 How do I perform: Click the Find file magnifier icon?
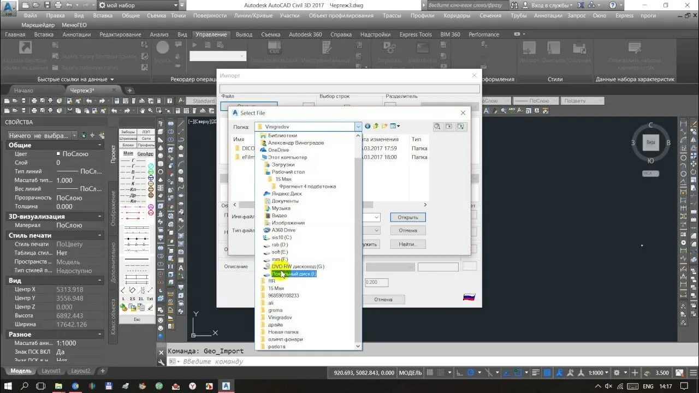tap(437, 126)
